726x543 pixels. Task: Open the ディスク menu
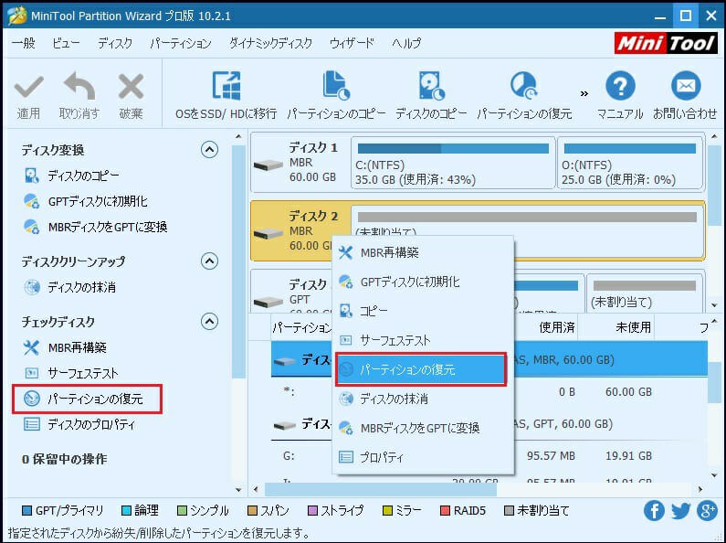(115, 44)
